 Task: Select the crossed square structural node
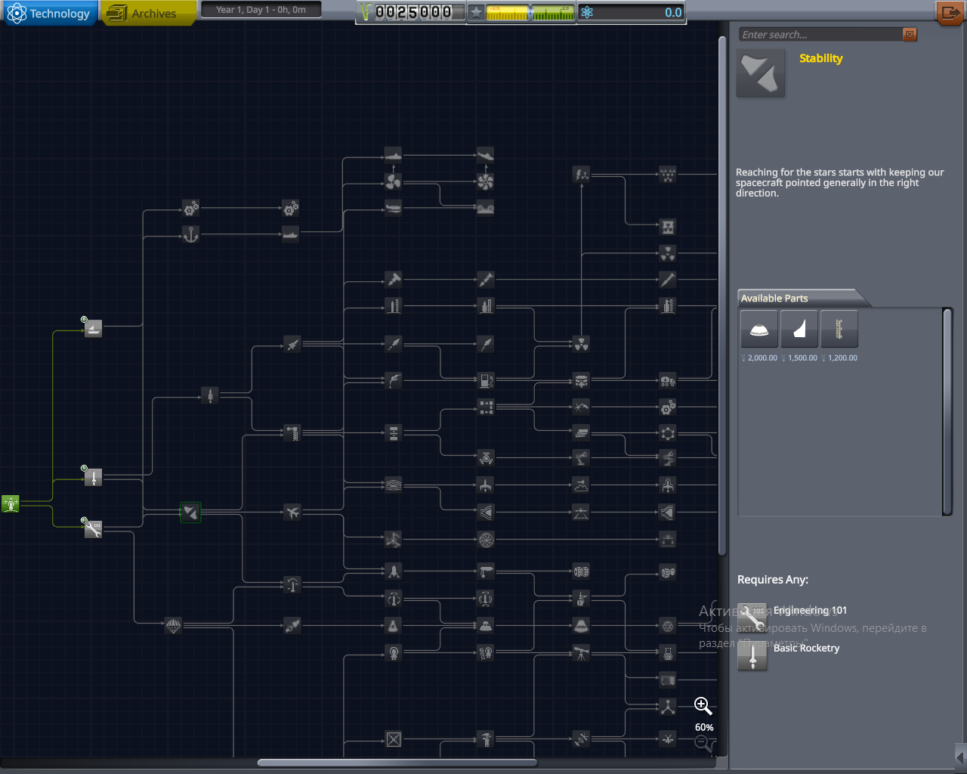394,739
